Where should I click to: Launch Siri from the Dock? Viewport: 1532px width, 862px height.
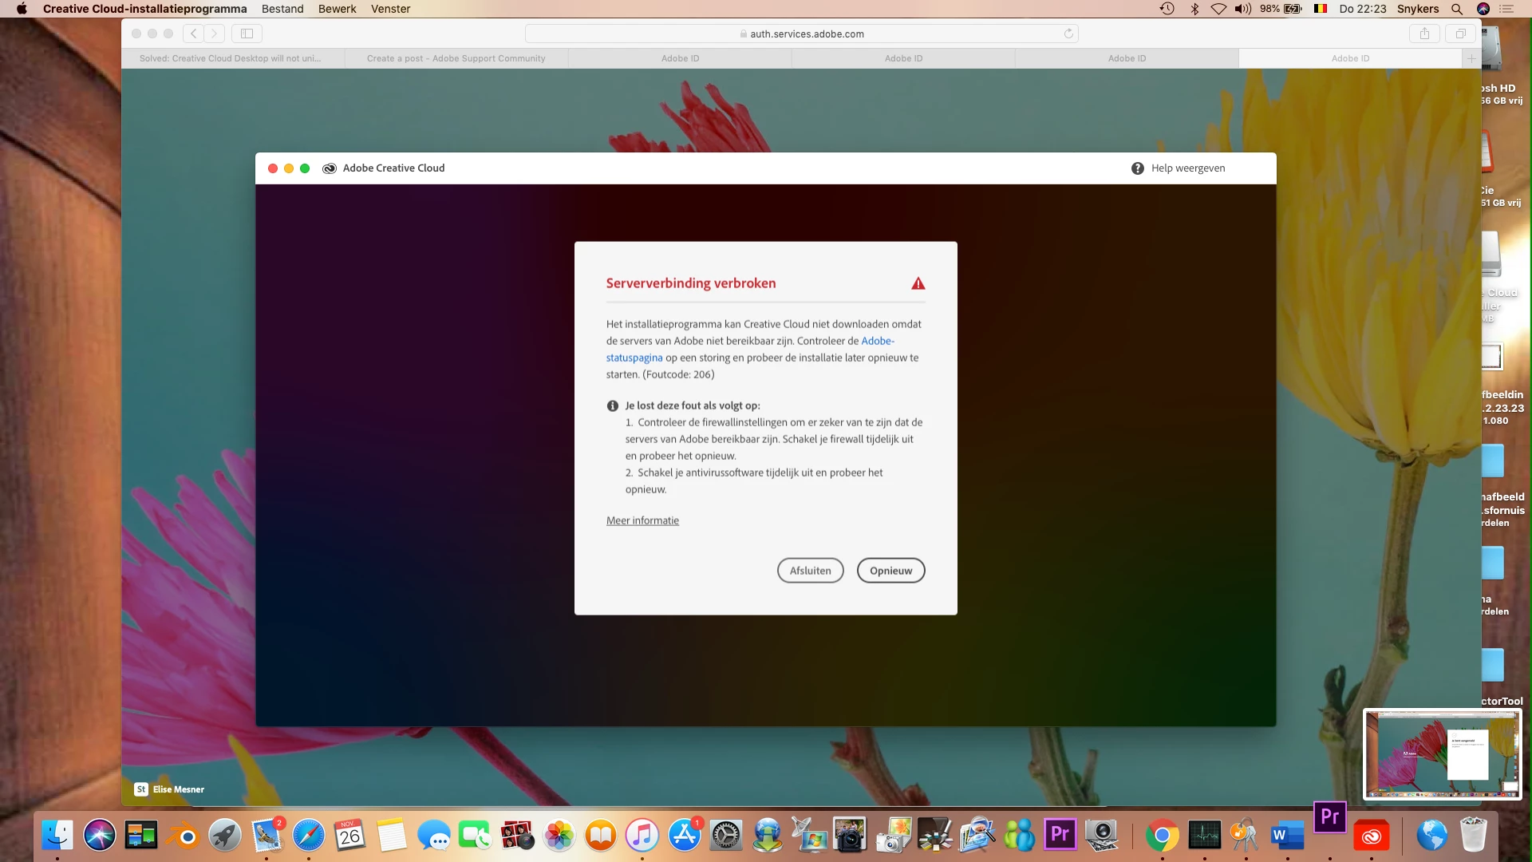100,836
